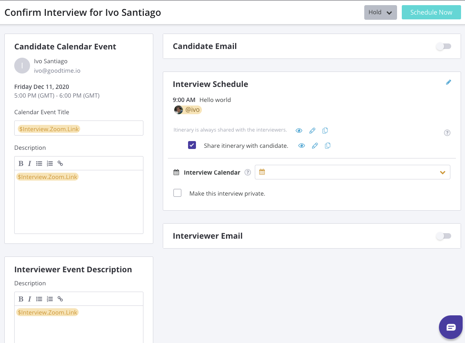Open the Hold dropdown
Screen dimensions: 465x343
(380, 13)
